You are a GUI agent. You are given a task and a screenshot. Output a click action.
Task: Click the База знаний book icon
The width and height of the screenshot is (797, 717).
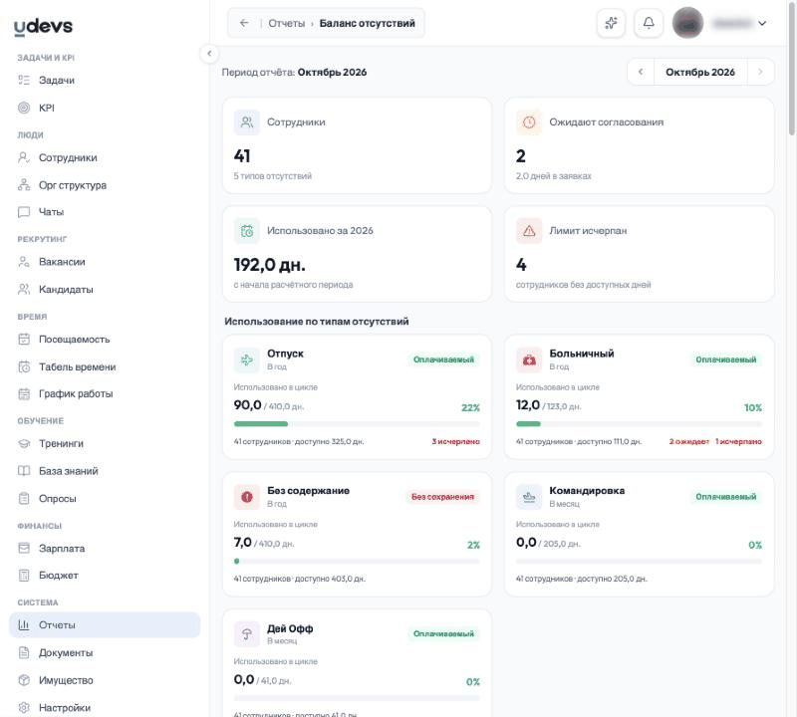point(24,471)
